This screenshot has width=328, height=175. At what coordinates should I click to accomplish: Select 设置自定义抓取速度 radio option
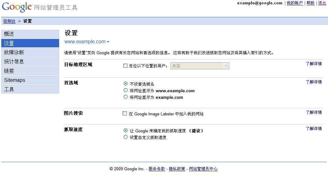[x=125, y=137]
